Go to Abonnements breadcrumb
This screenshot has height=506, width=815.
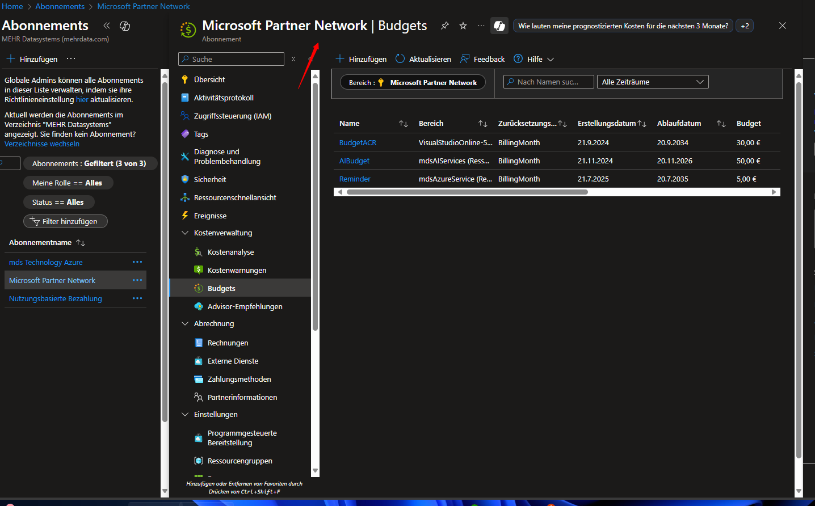click(x=60, y=6)
